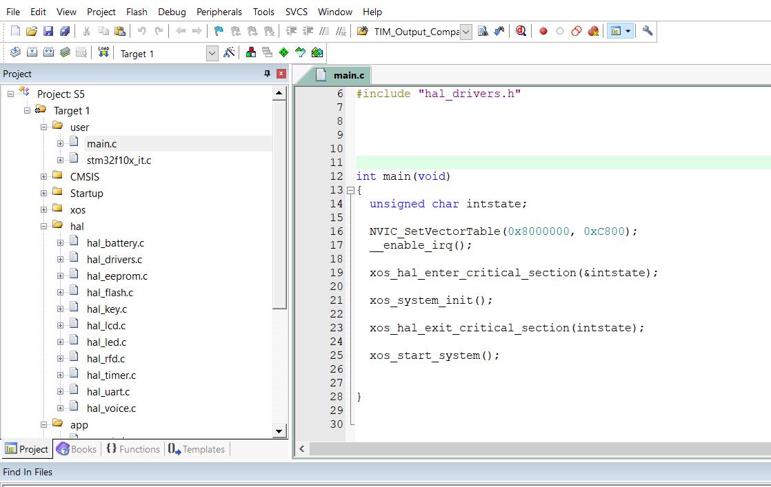Expand the Startup folder
This screenshot has height=487, width=771.
point(43,194)
